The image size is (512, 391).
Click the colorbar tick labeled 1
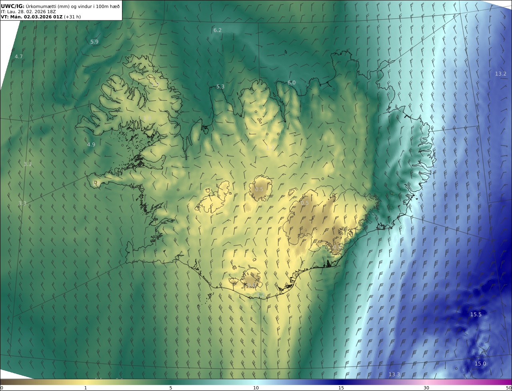click(x=86, y=388)
